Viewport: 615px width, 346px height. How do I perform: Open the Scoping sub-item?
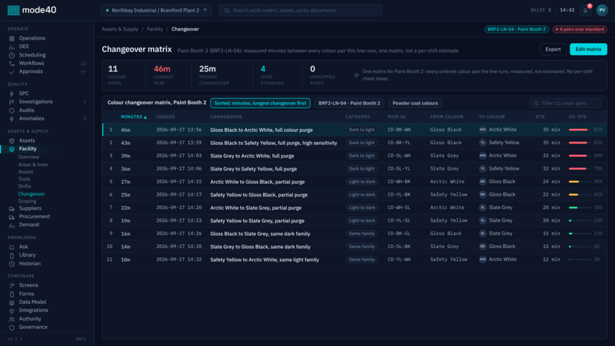[27, 201]
